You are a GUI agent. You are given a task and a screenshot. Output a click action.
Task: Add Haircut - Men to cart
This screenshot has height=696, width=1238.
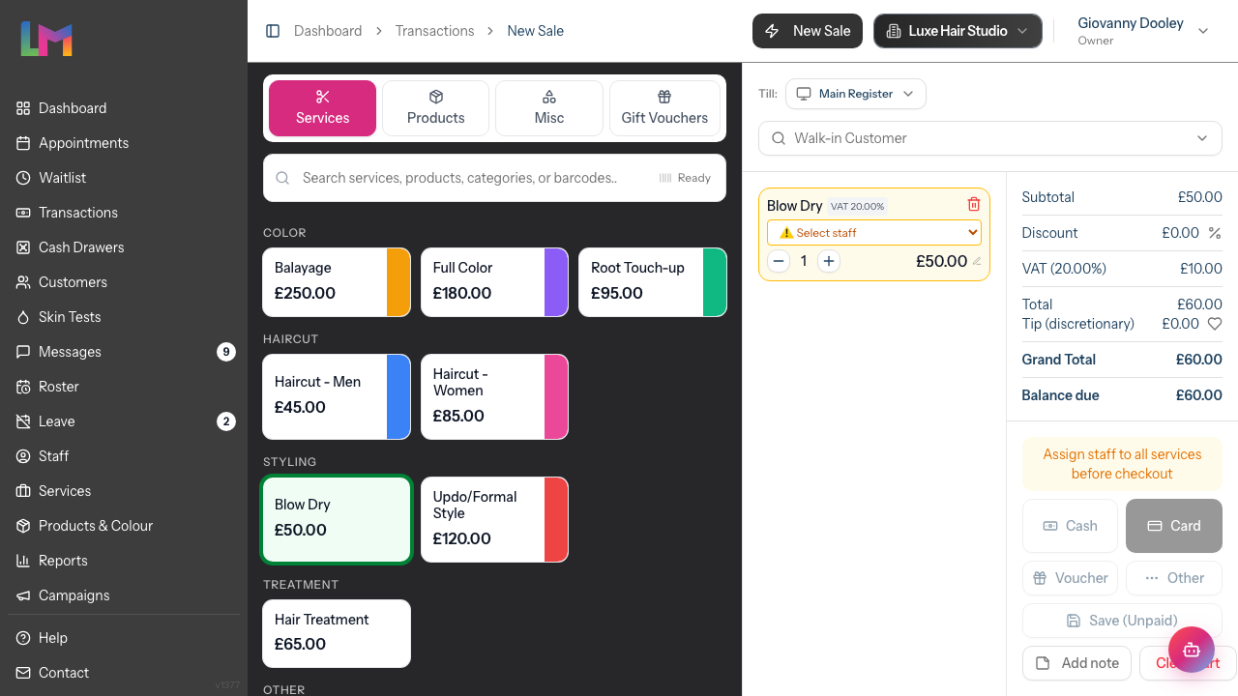pyautogui.click(x=337, y=396)
